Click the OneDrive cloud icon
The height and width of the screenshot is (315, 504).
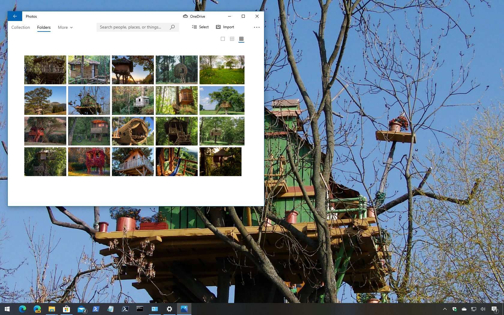(185, 16)
